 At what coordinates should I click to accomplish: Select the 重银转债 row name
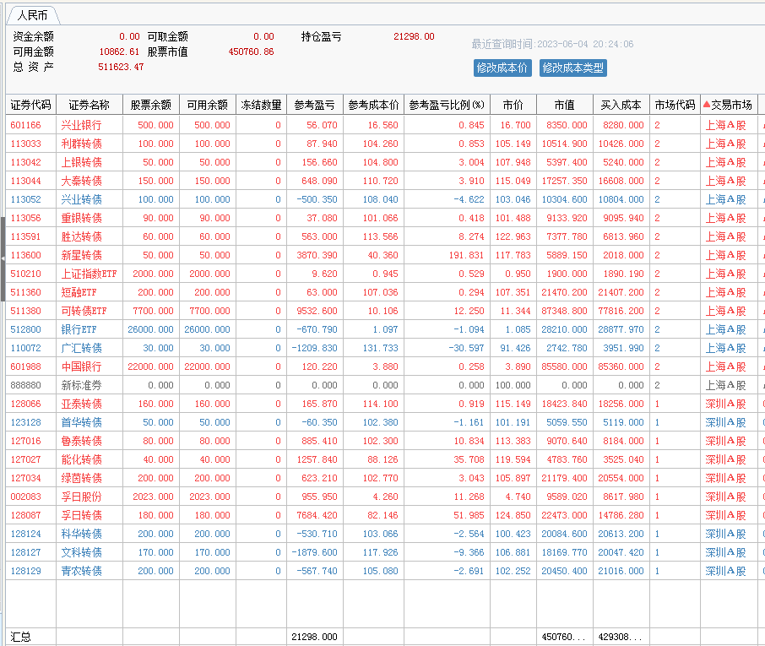tap(81, 218)
